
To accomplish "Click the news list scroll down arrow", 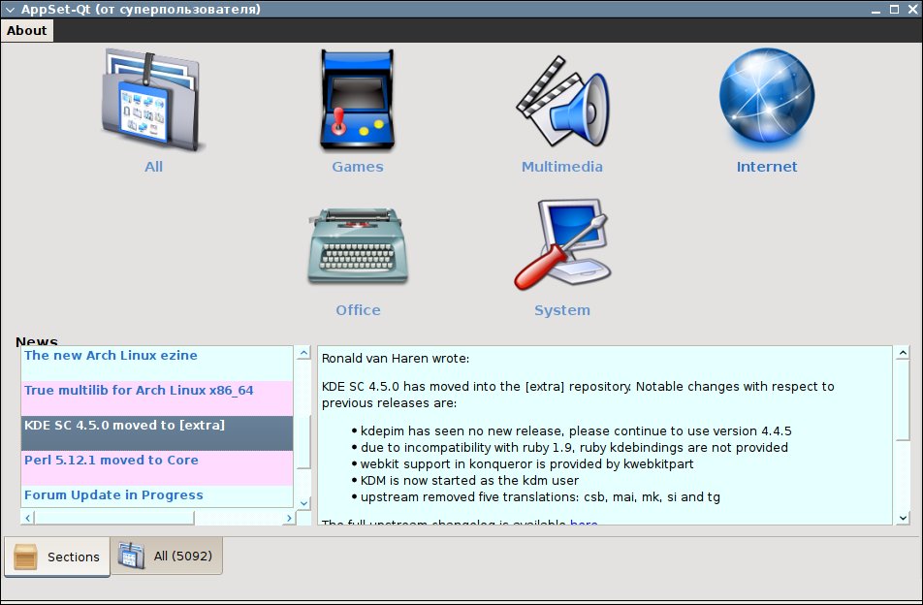I will tap(303, 503).
